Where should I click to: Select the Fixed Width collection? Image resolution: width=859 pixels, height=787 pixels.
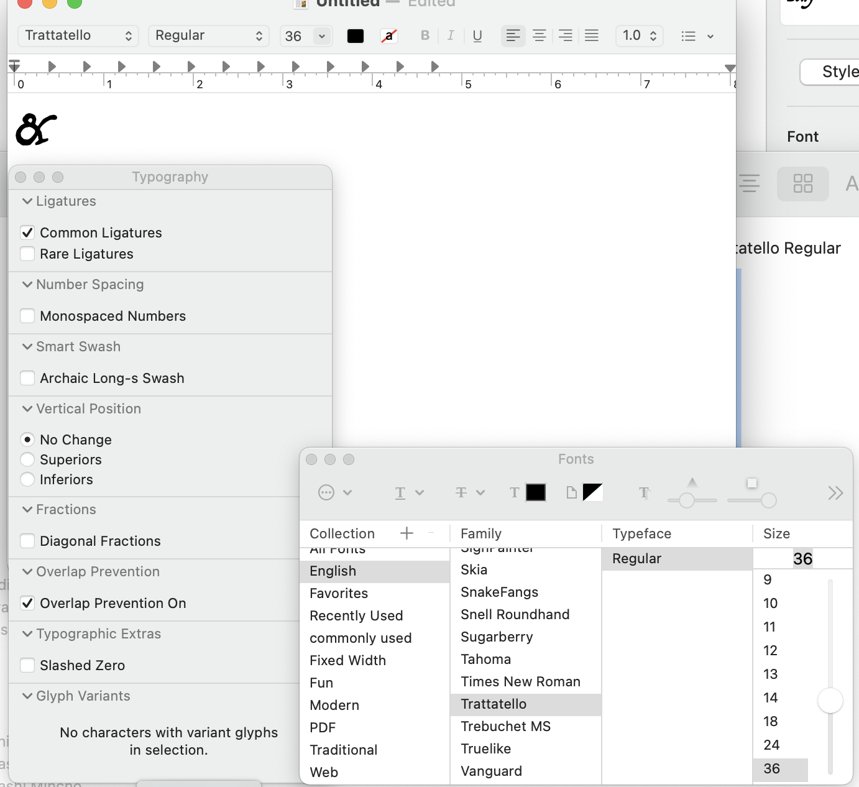[x=374, y=660]
